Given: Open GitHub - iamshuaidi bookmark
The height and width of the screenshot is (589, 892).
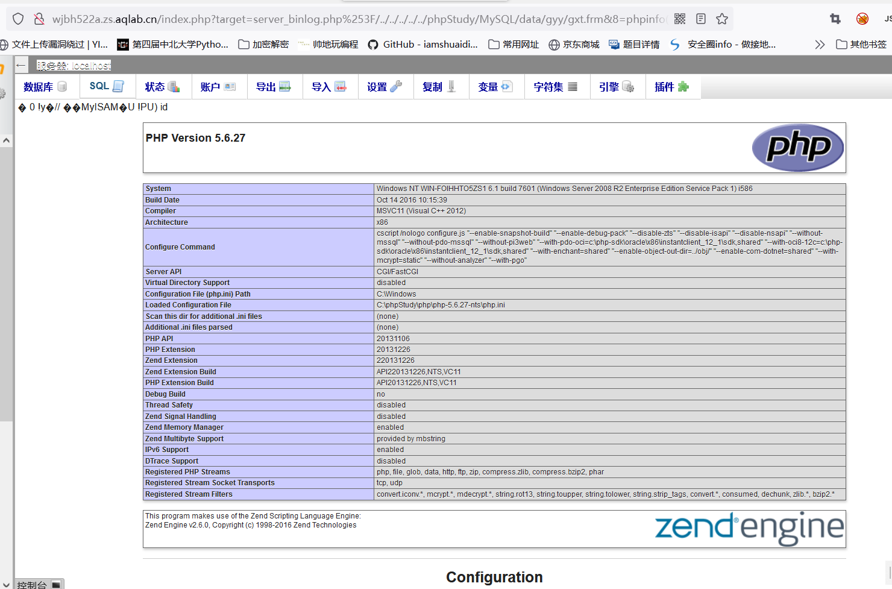Looking at the screenshot, I should (x=423, y=44).
